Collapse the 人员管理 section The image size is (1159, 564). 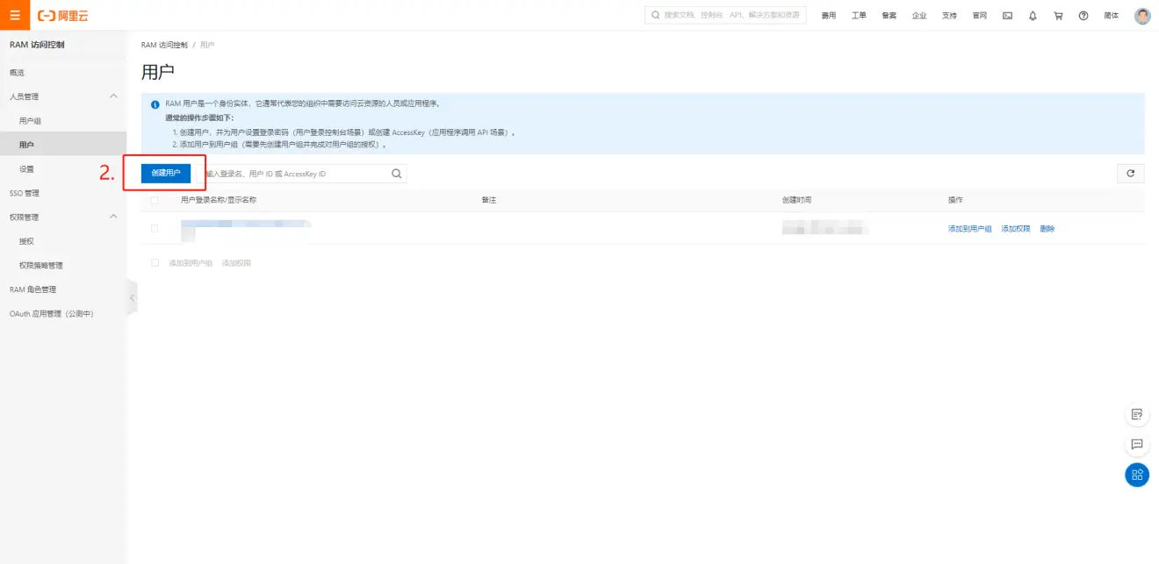click(112, 96)
